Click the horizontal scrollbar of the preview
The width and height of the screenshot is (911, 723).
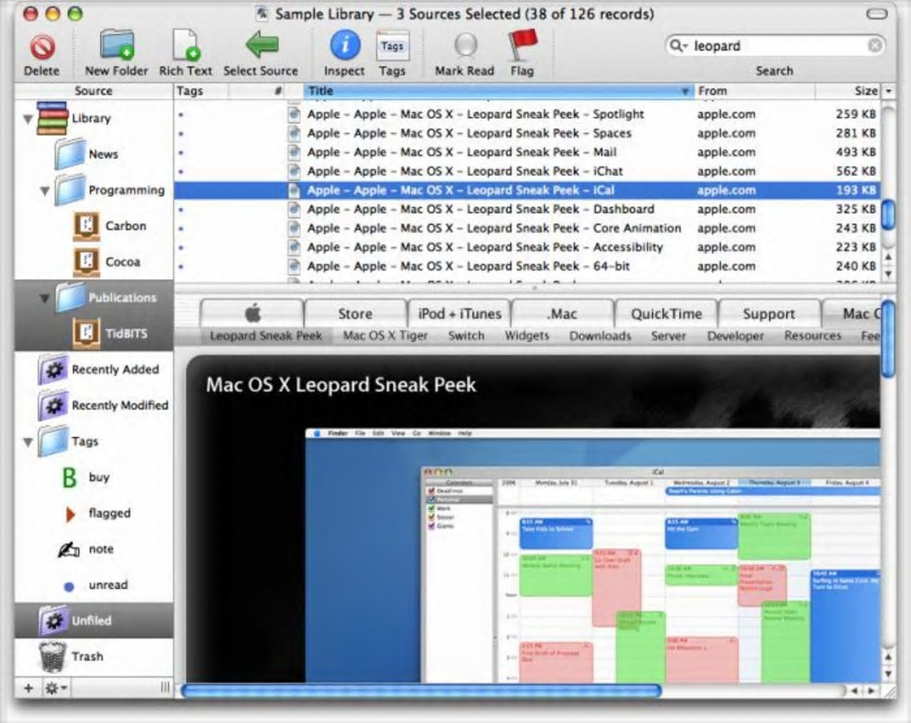pos(422,691)
